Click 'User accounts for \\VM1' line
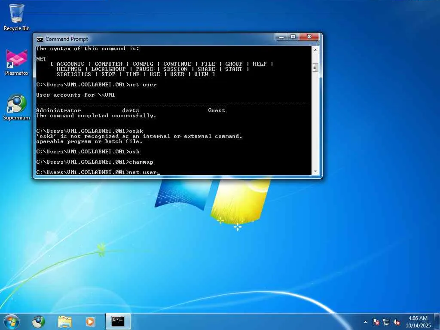Image resolution: width=440 pixels, height=330 pixels. point(76,95)
